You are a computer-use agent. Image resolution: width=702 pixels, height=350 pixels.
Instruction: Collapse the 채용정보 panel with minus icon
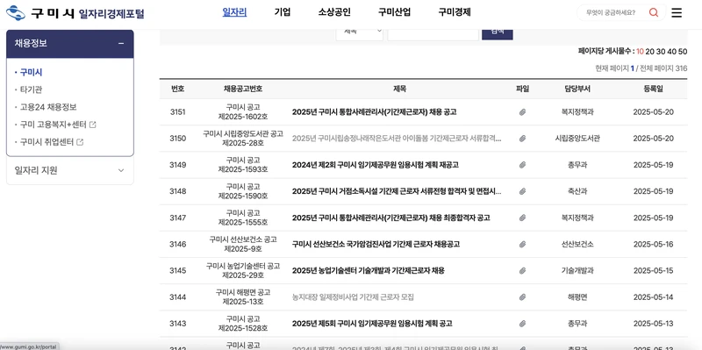(x=121, y=43)
